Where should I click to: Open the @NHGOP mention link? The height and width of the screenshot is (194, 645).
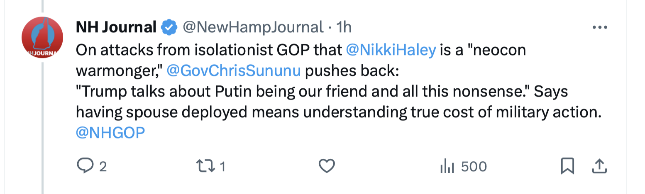(110, 133)
